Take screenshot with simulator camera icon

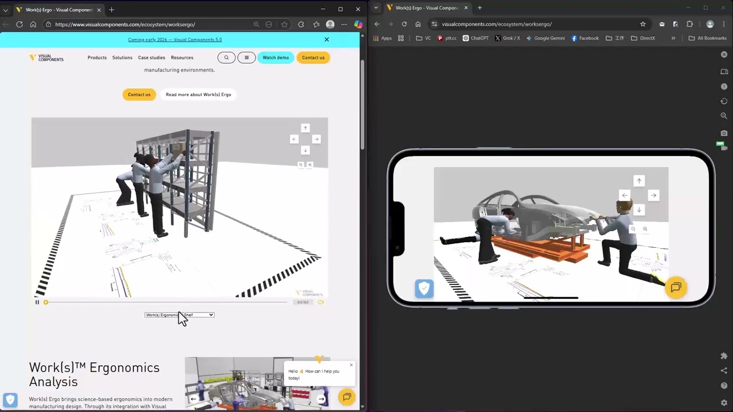pyautogui.click(x=724, y=133)
